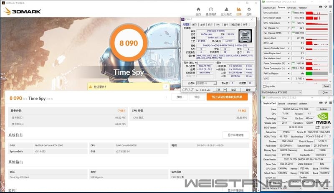This screenshot has height=193, width=334.
Task: Click the CPU-Z title bar app icon
Action: click(183, 19)
